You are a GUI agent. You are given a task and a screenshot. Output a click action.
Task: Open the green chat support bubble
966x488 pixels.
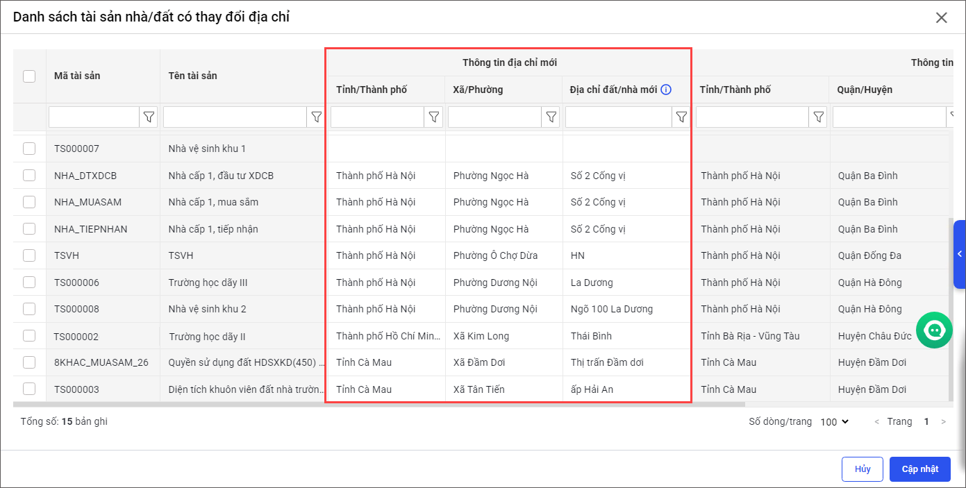click(934, 330)
